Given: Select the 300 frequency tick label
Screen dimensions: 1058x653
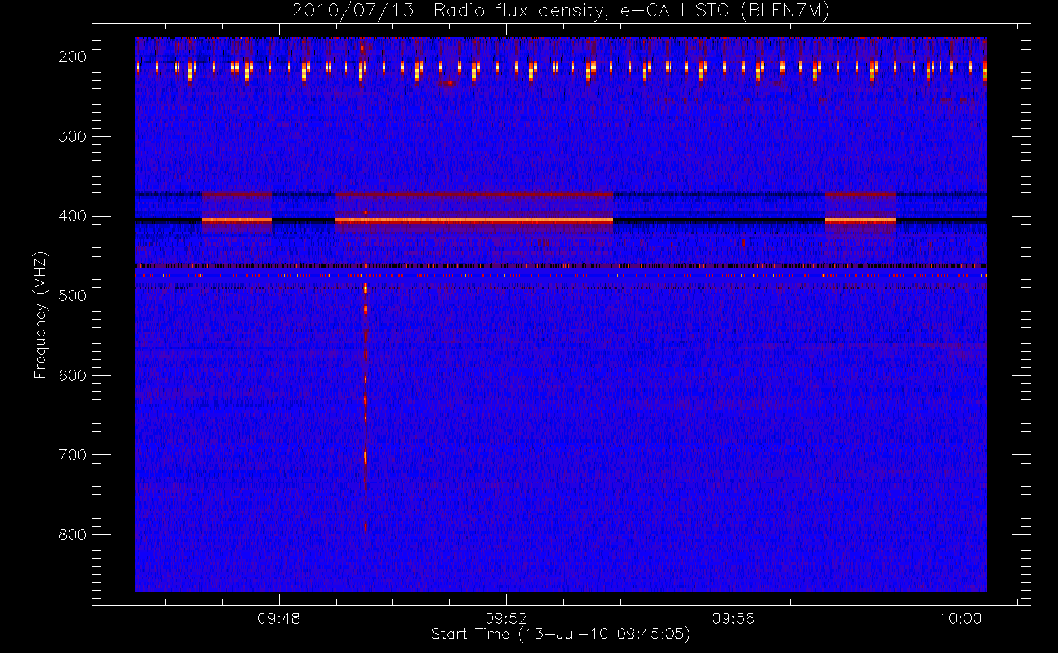Looking at the screenshot, I should tap(72, 136).
